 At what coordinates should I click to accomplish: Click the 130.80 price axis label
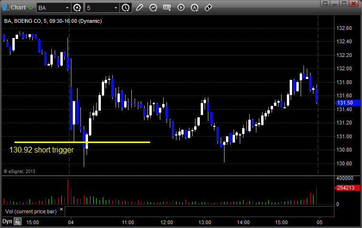point(344,150)
